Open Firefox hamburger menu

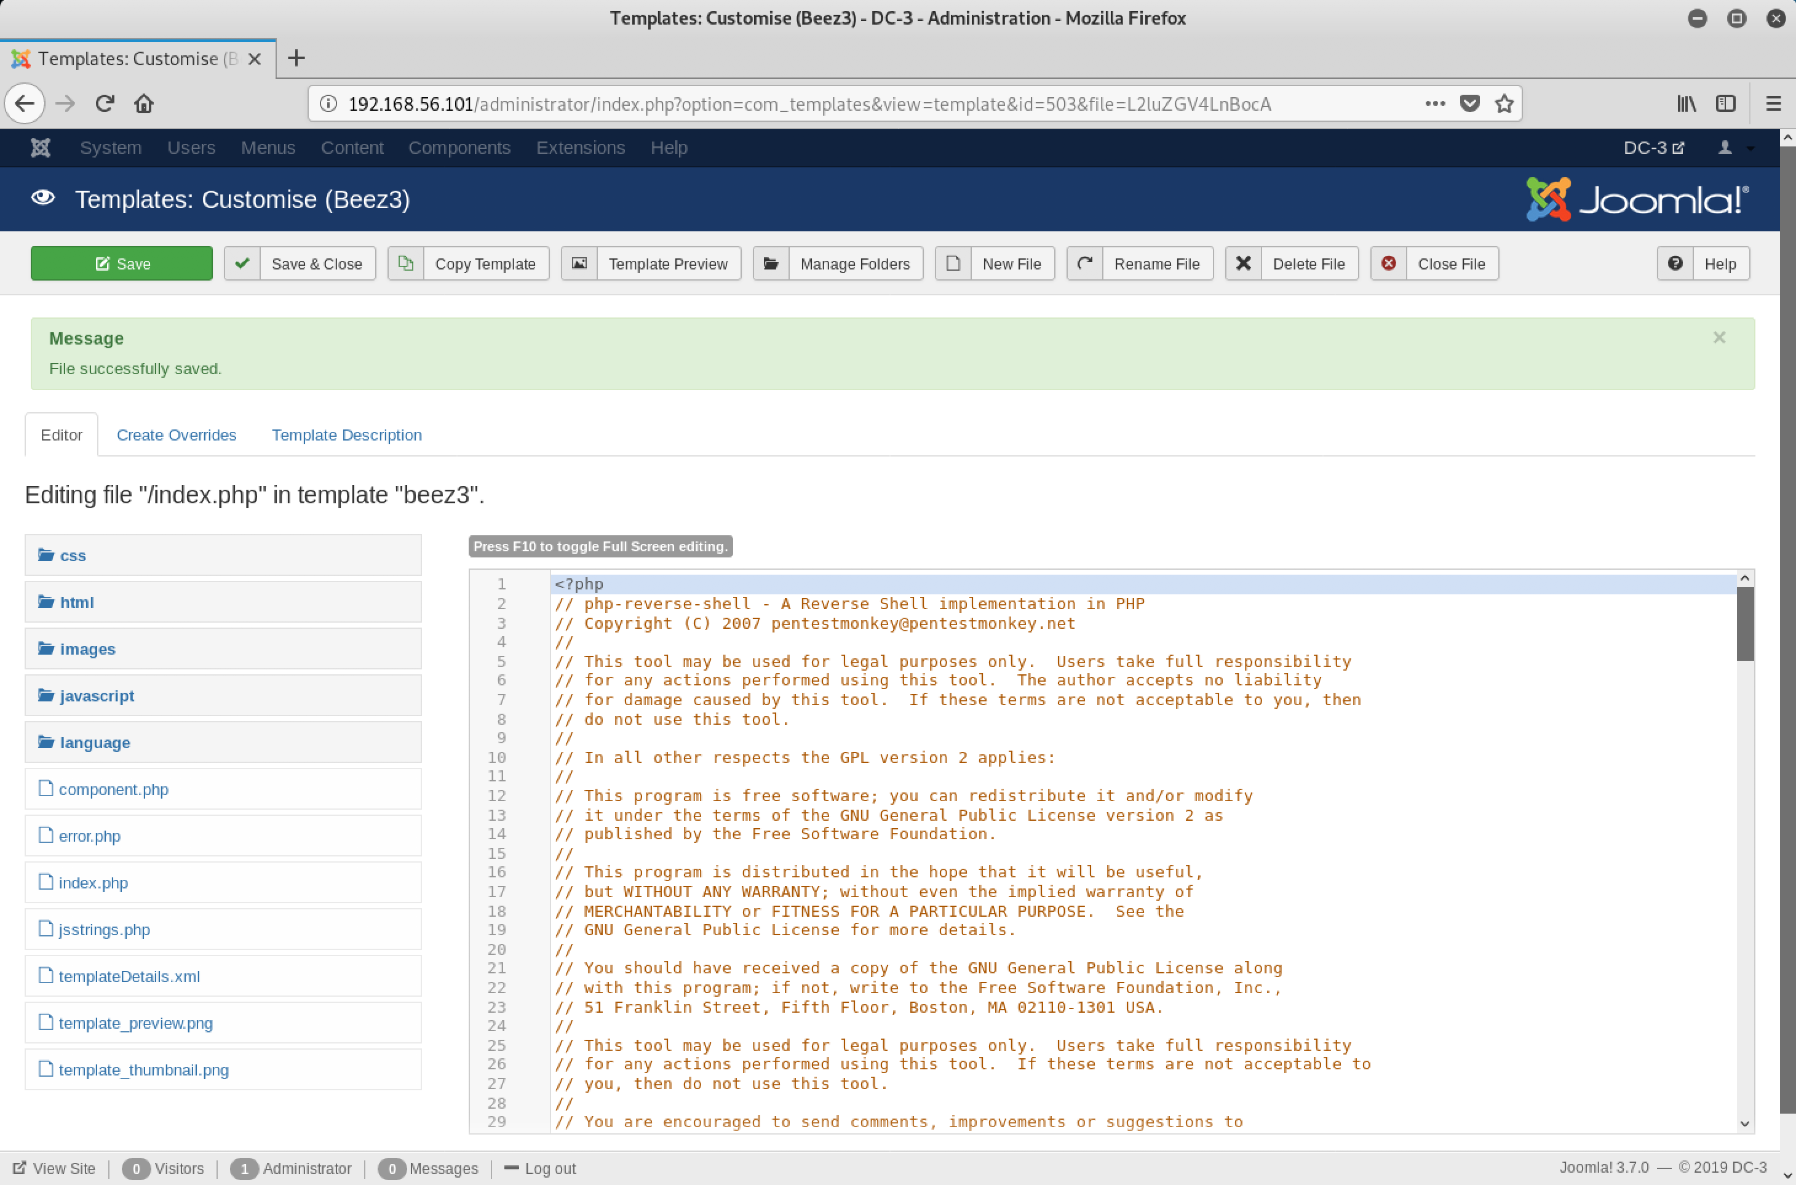tap(1773, 103)
